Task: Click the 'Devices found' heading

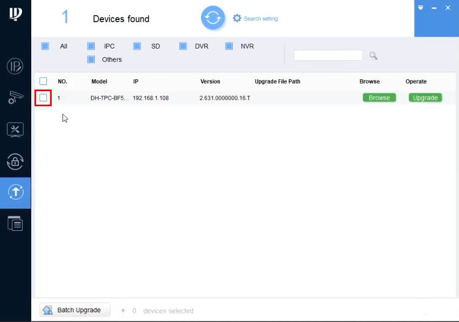Action: pyautogui.click(x=121, y=19)
